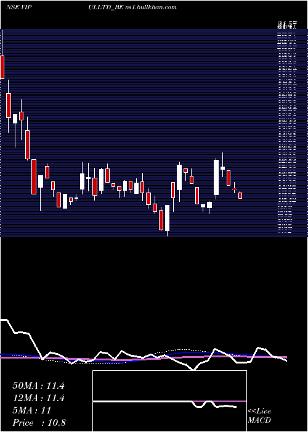Click the 'NSE VIP' ticker text
The height and width of the screenshot is (432, 308).
pyautogui.click(x=18, y=7)
